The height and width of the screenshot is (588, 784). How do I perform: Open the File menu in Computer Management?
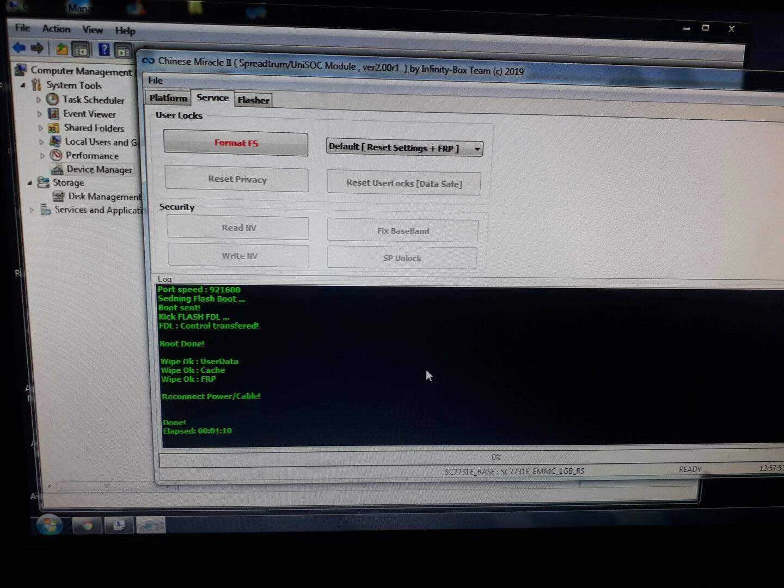(22, 28)
